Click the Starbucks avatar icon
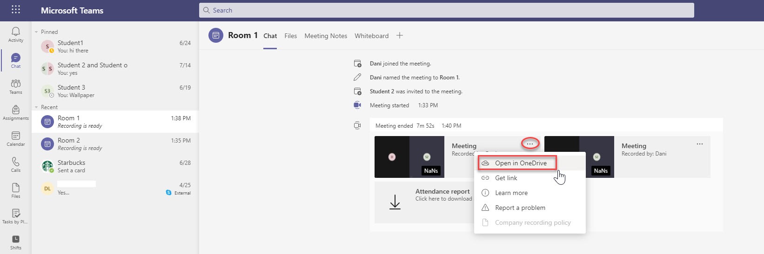764x254 pixels. 47,166
